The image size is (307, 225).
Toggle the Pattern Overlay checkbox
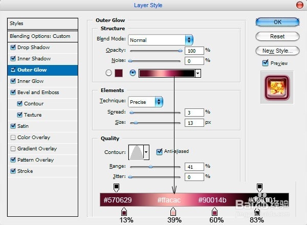13,160
